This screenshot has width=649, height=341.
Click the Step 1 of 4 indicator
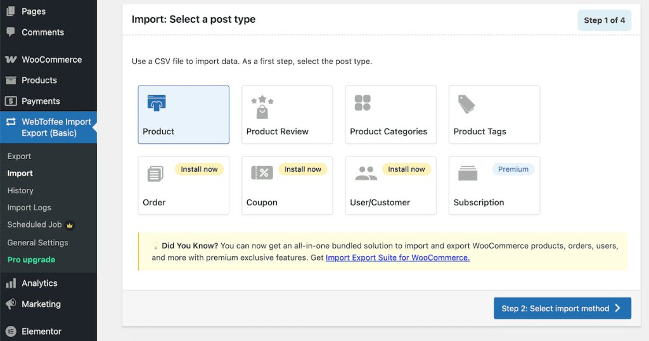[604, 20]
